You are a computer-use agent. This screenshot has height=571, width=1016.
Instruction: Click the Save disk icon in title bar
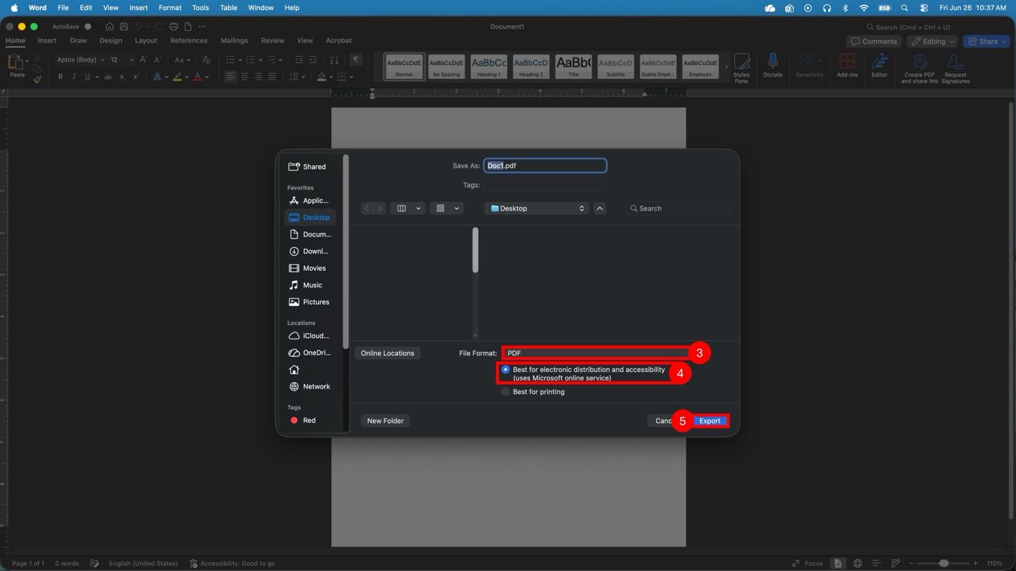click(123, 27)
